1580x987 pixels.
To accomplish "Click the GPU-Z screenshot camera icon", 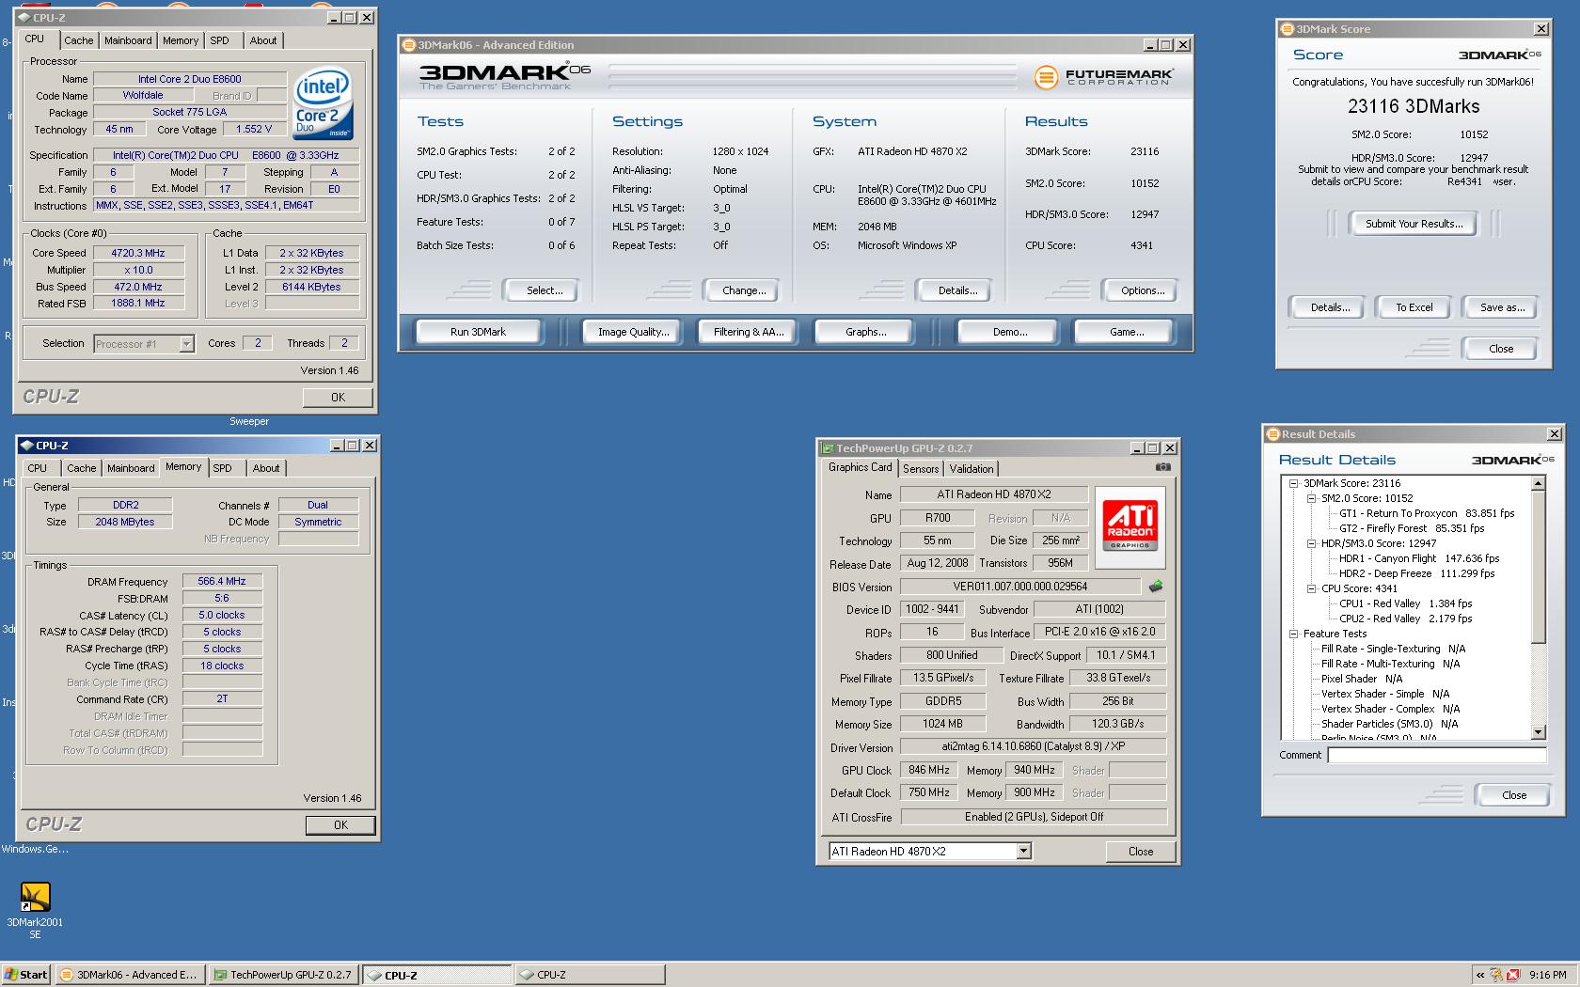I will tap(1163, 466).
